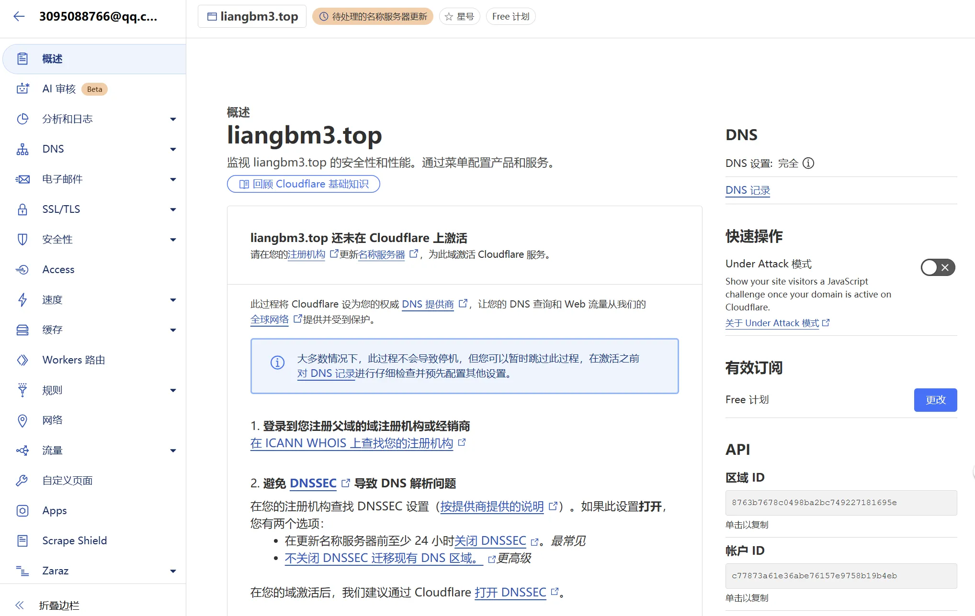
Task: Toggle Under Attack 模式 switch
Action: pos(937,267)
